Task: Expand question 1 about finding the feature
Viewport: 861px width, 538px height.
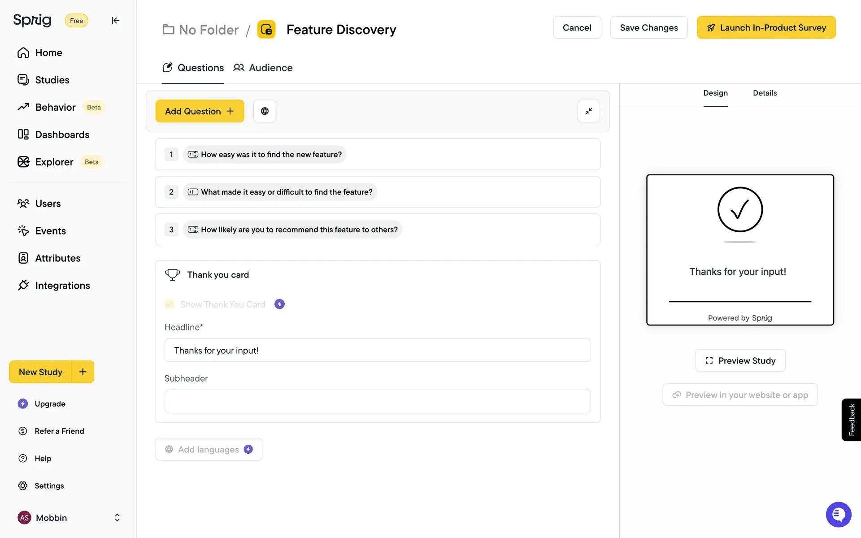Action: pyautogui.click(x=271, y=155)
